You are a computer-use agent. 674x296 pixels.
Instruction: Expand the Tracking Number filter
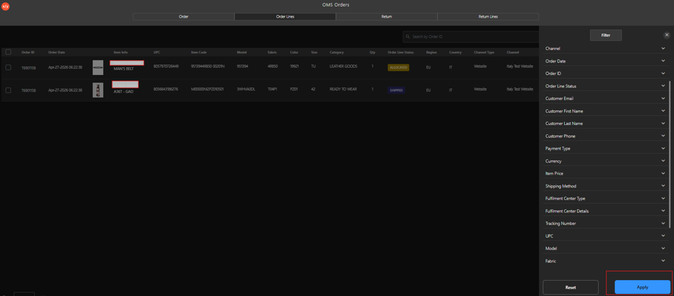coord(606,224)
